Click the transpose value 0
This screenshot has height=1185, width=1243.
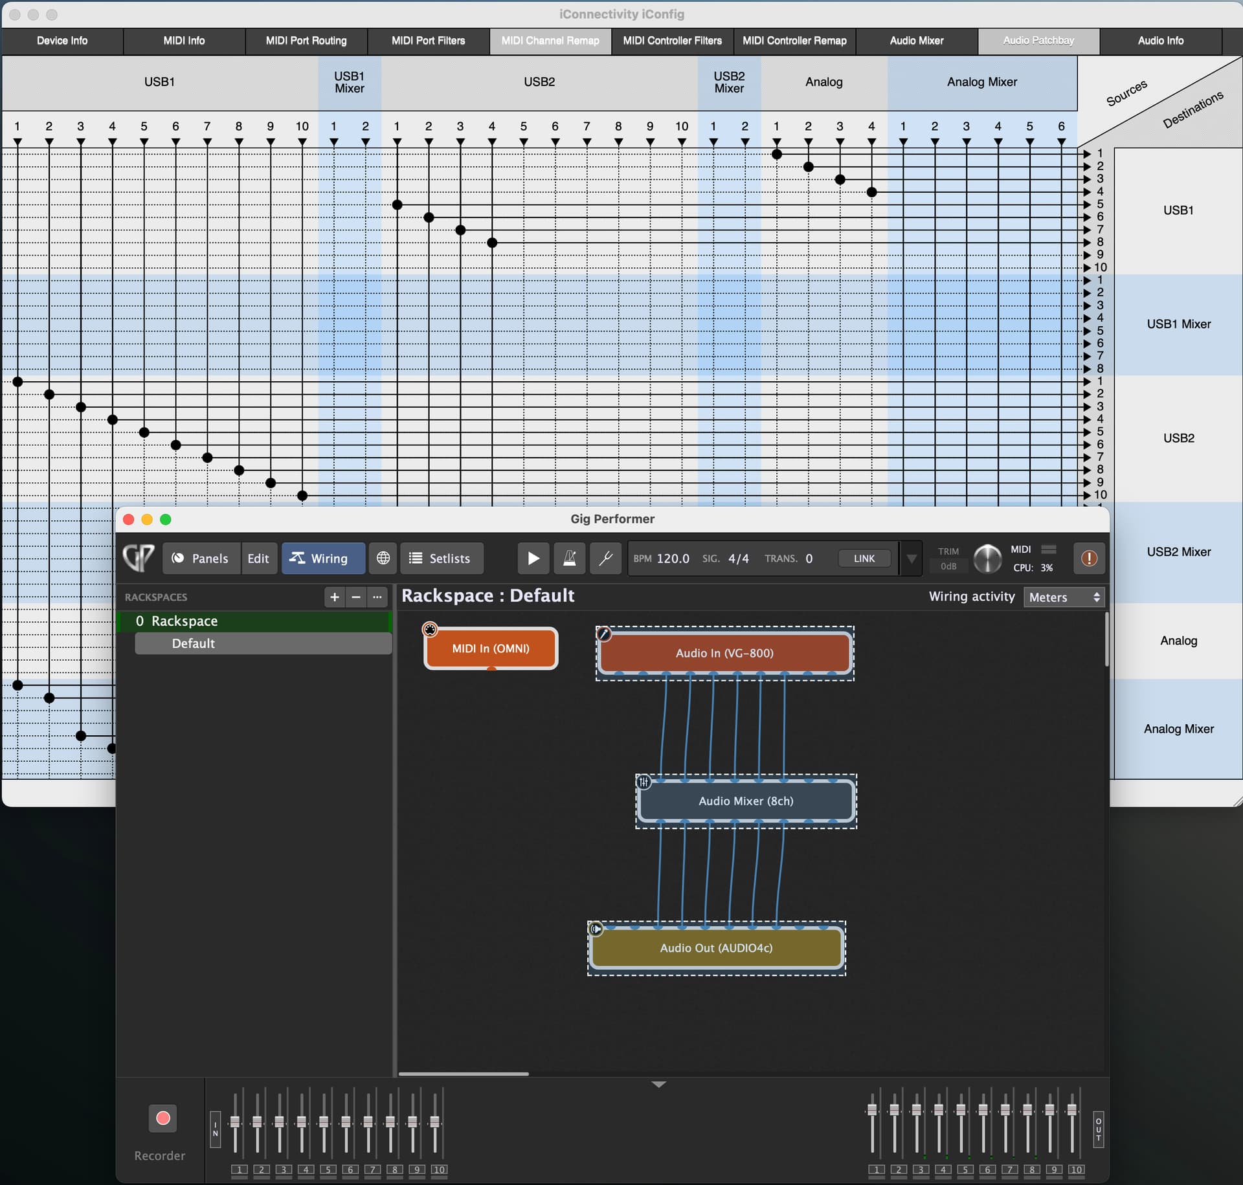(x=809, y=559)
